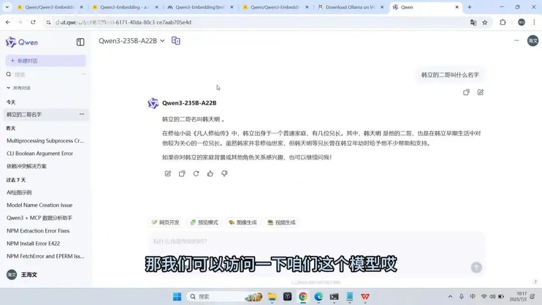
Task: Collapse the 所有对话 conversation list
Action: click(x=19, y=88)
